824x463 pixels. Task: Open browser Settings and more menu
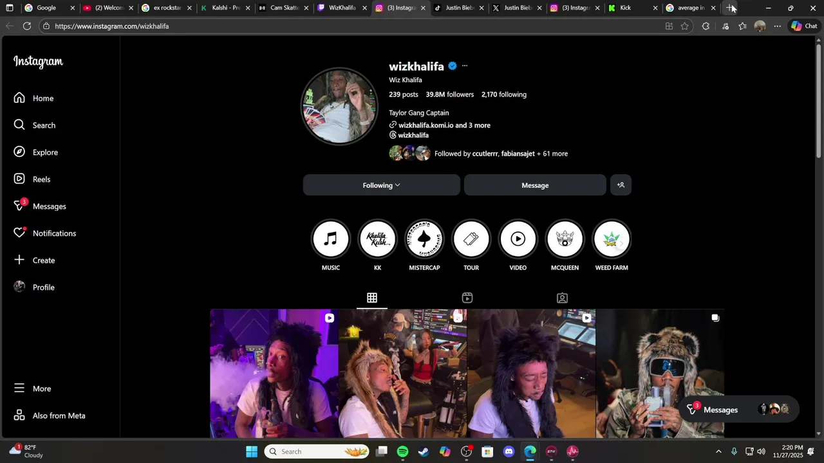point(777,26)
